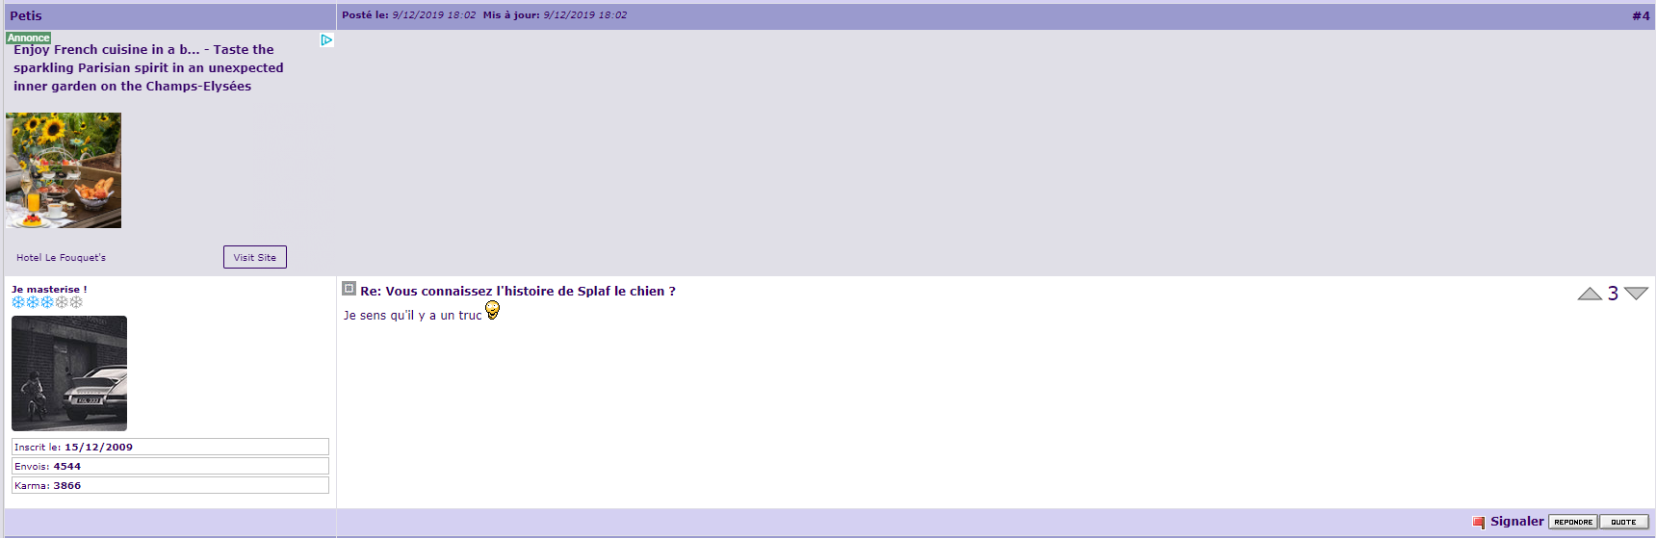This screenshot has width=1656, height=539.
Task: Click the Petis avatar with vintage car
Action: coord(69,373)
